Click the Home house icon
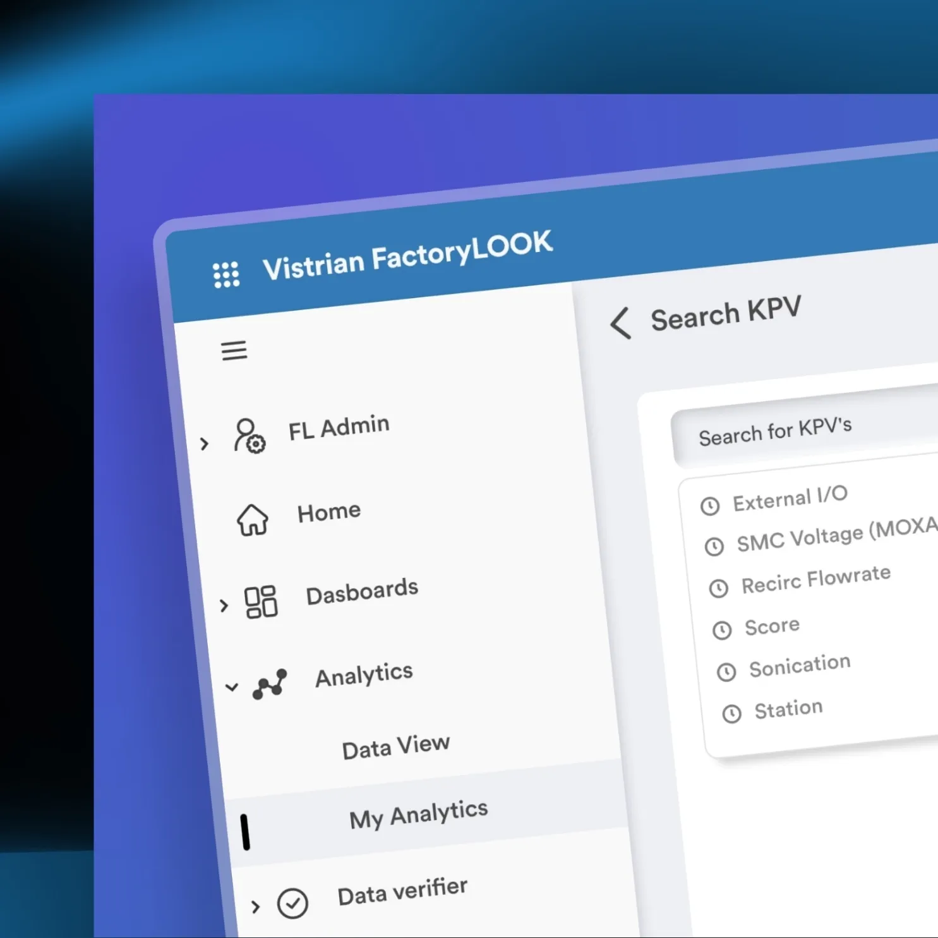938x938 pixels. click(x=253, y=520)
